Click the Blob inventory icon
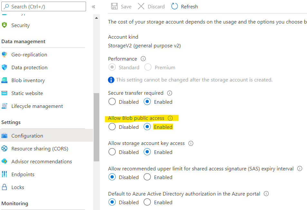Viewport: 307px width, 210px height. pos(5,81)
